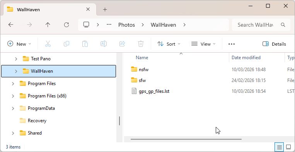Click the Paste clipboard icon

[85, 44]
